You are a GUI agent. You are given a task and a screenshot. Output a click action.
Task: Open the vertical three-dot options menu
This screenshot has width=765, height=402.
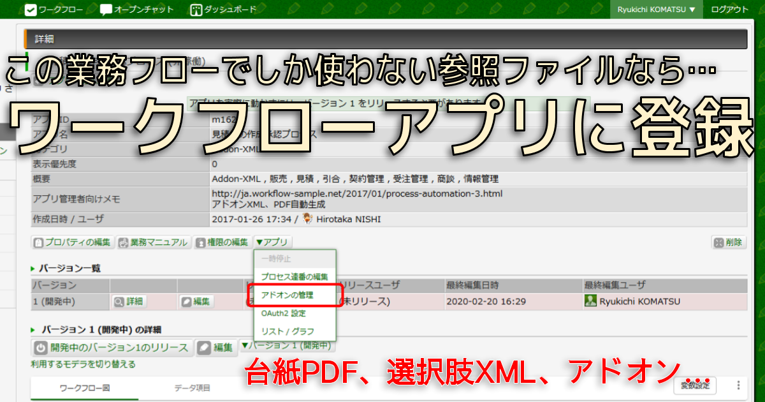738,385
